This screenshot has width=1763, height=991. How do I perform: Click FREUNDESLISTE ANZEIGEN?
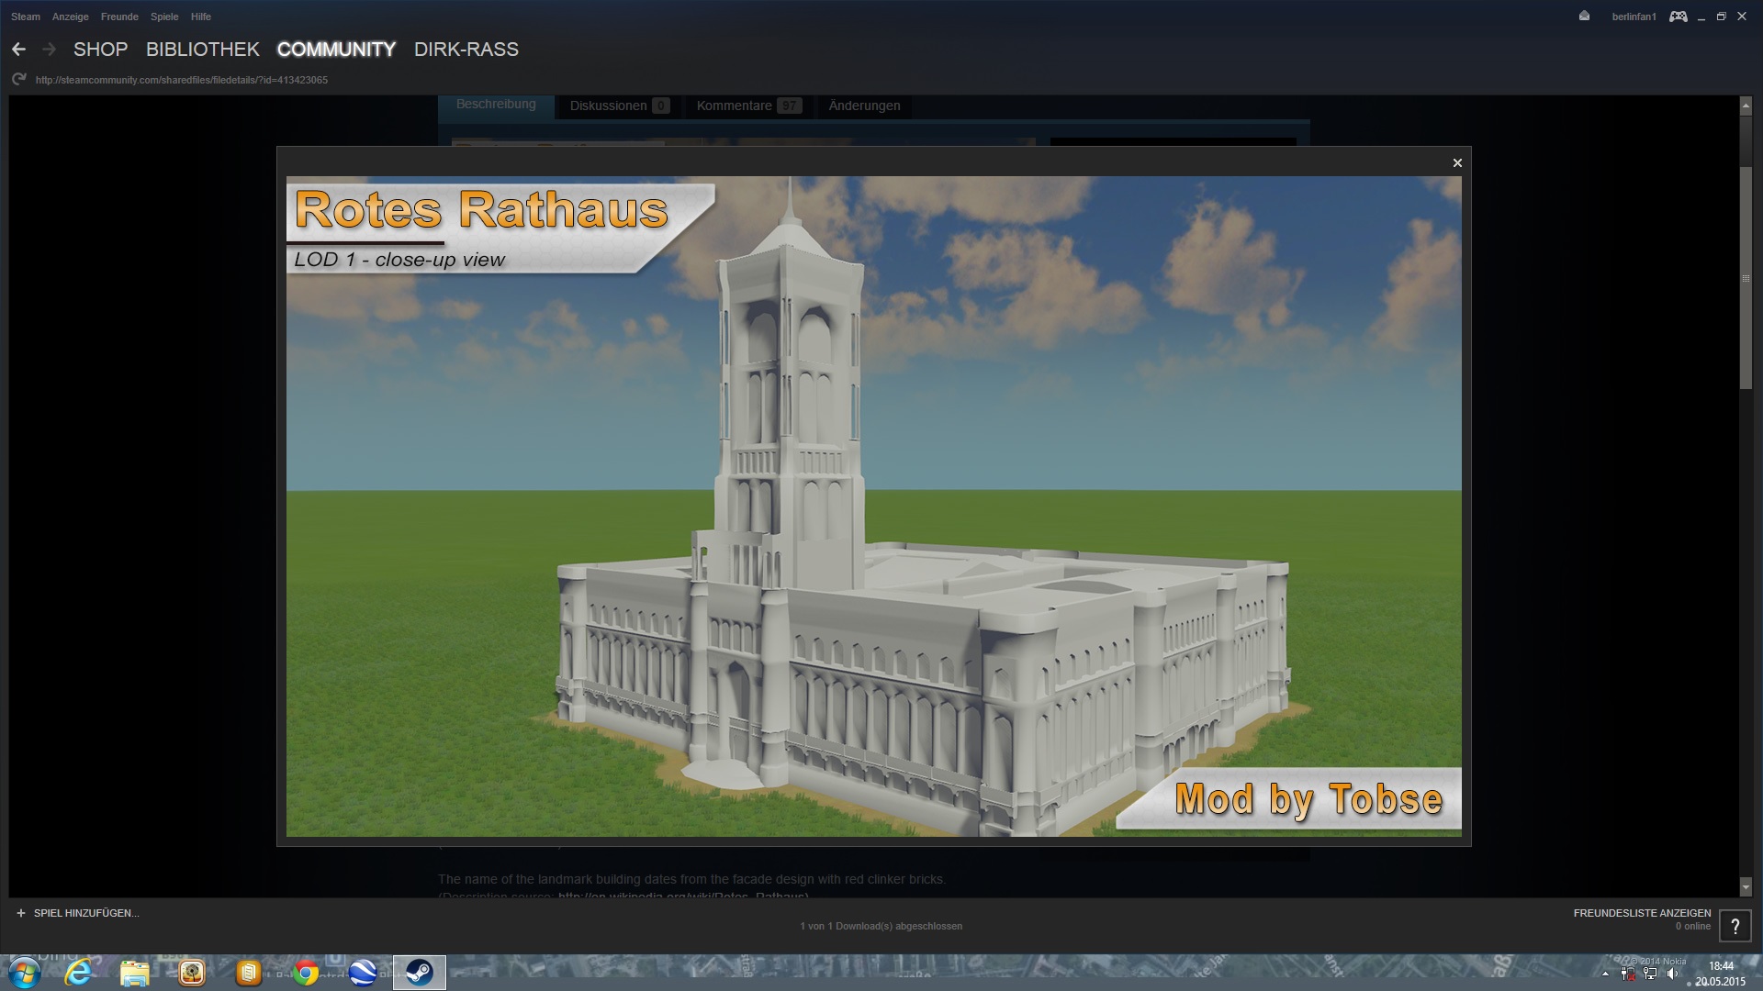(x=1642, y=913)
